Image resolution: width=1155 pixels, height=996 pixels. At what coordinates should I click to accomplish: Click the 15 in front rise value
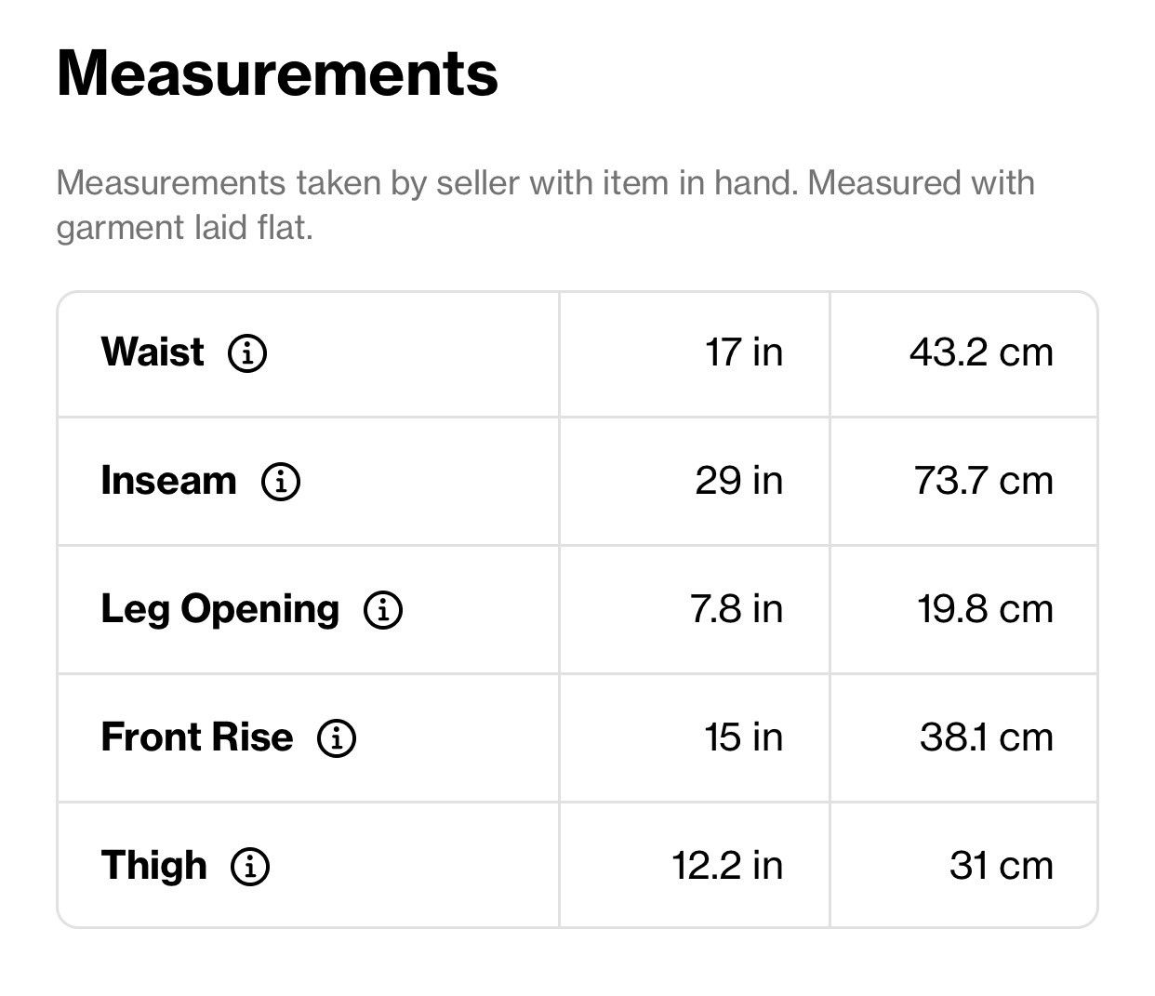click(x=744, y=737)
